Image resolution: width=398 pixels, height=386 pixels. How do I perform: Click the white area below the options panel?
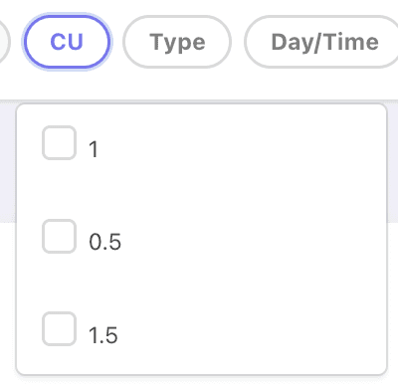(x=199, y=381)
